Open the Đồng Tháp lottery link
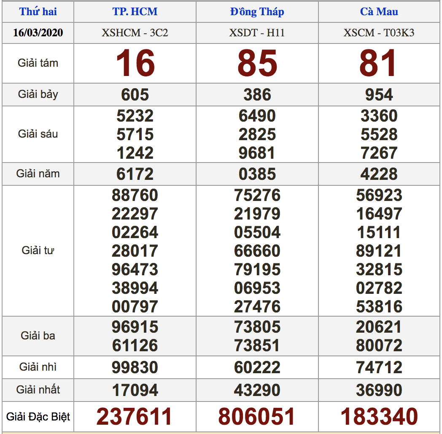The width and height of the screenshot is (442, 434). [x=257, y=12]
